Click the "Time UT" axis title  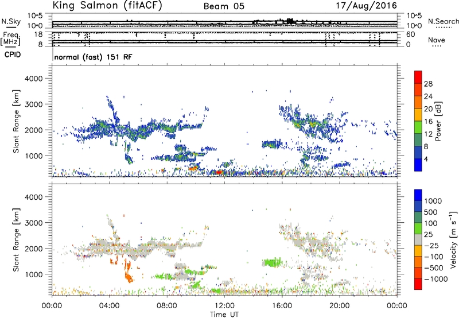pos(224,315)
